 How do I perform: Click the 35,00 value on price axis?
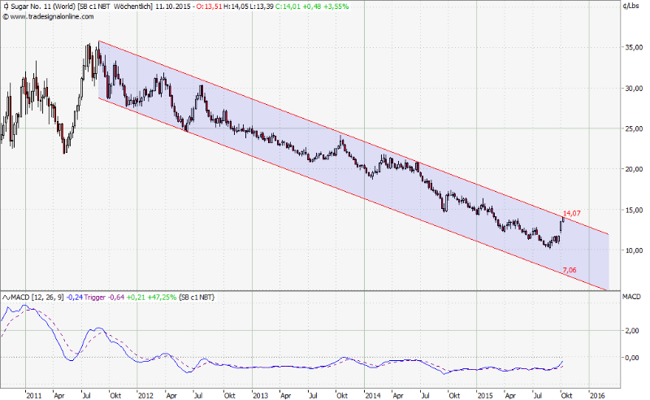(632, 48)
